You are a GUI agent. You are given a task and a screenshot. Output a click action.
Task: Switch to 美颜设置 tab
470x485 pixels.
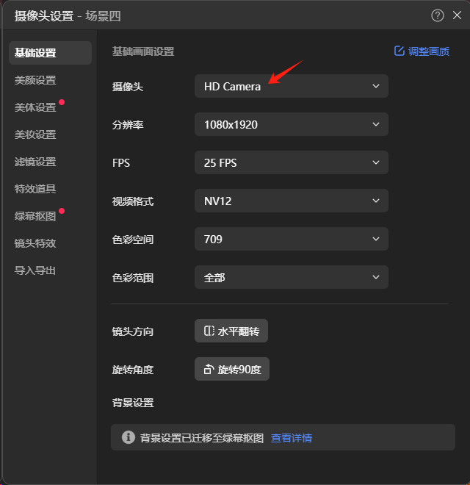tap(35, 80)
